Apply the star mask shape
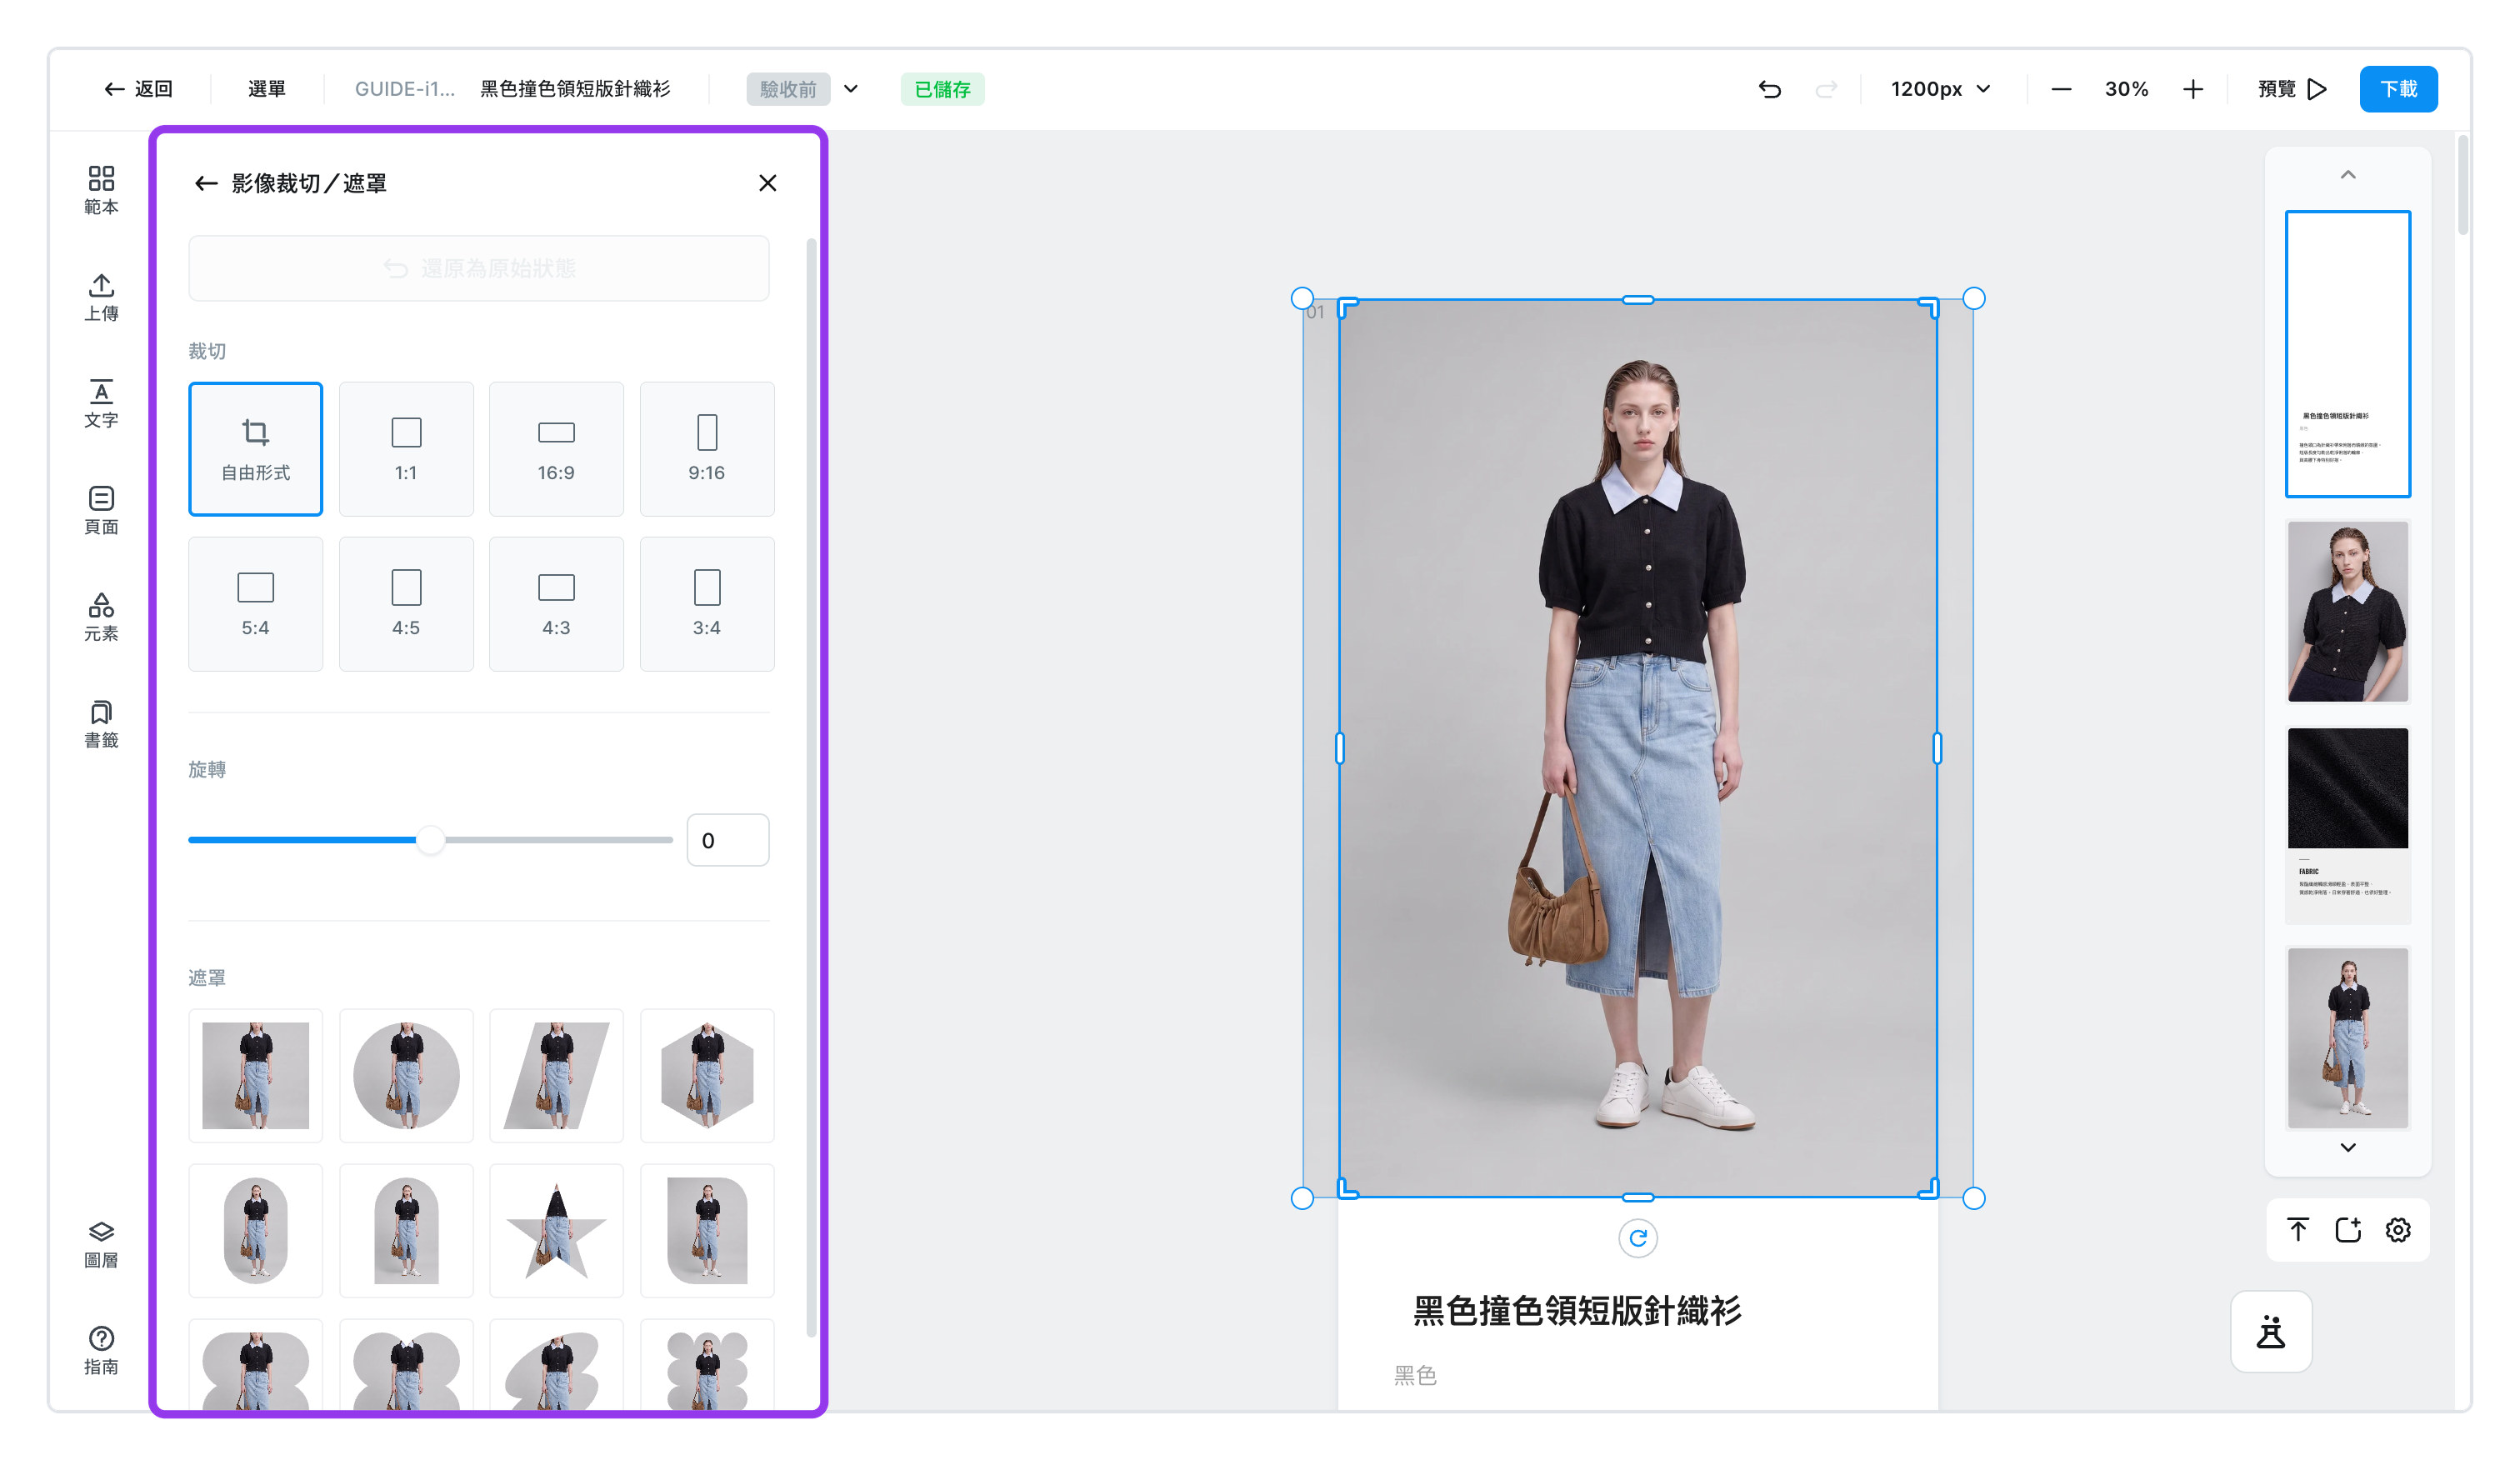The image size is (2520, 1460). (556, 1230)
